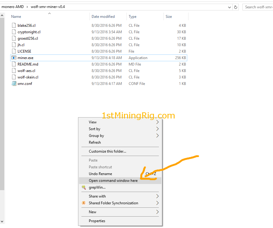The width and height of the screenshot is (273, 228).
Task: Click the grepWin magnifier icon
Action: point(84,187)
